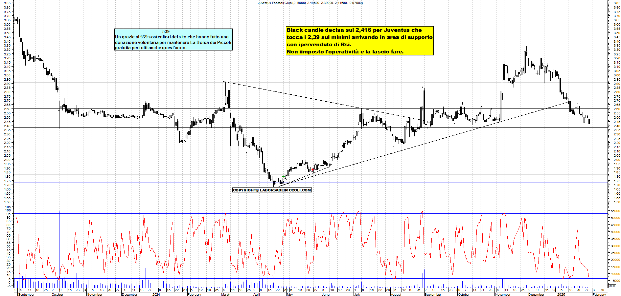The image size is (621, 296).
Task: Select the long ascending trendline from April low
Action: pos(424,144)
